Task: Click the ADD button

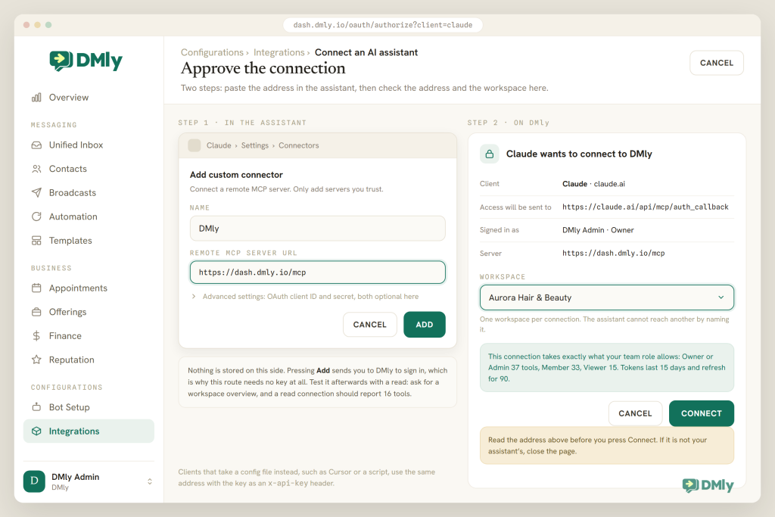Action: click(x=424, y=325)
